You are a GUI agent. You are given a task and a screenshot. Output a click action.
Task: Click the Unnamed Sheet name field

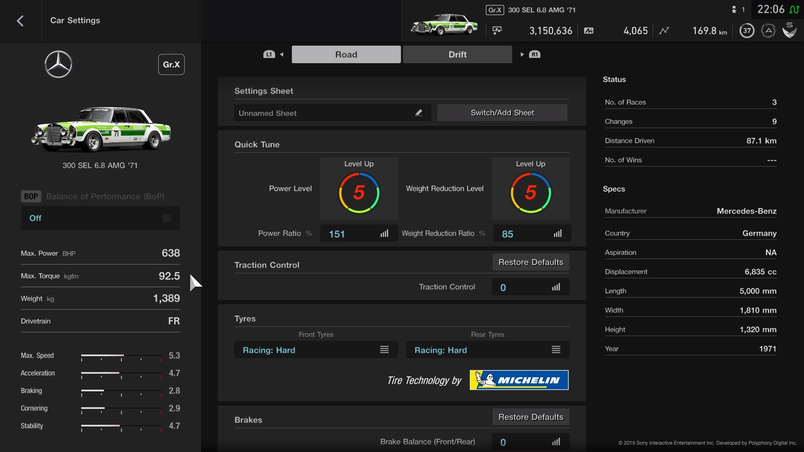coord(332,113)
